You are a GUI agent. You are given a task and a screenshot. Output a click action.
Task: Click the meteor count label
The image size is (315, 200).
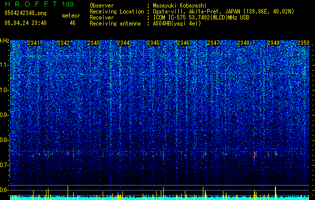(x=71, y=15)
